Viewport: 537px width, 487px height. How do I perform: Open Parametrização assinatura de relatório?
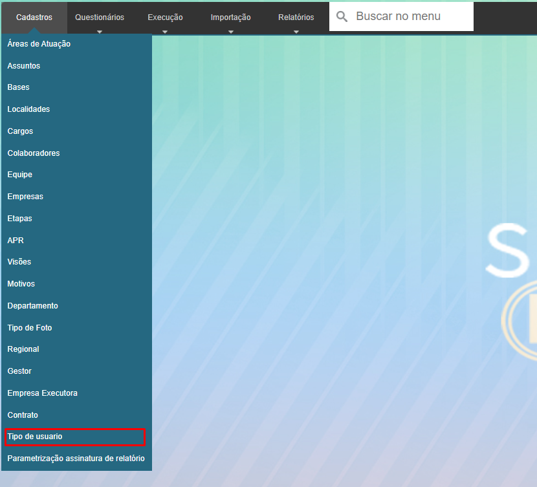tap(76, 459)
